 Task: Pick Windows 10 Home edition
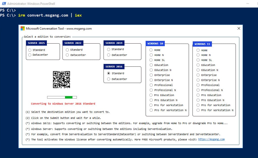(151, 50)
